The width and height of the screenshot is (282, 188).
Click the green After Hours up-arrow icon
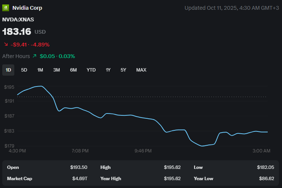tap(35, 56)
